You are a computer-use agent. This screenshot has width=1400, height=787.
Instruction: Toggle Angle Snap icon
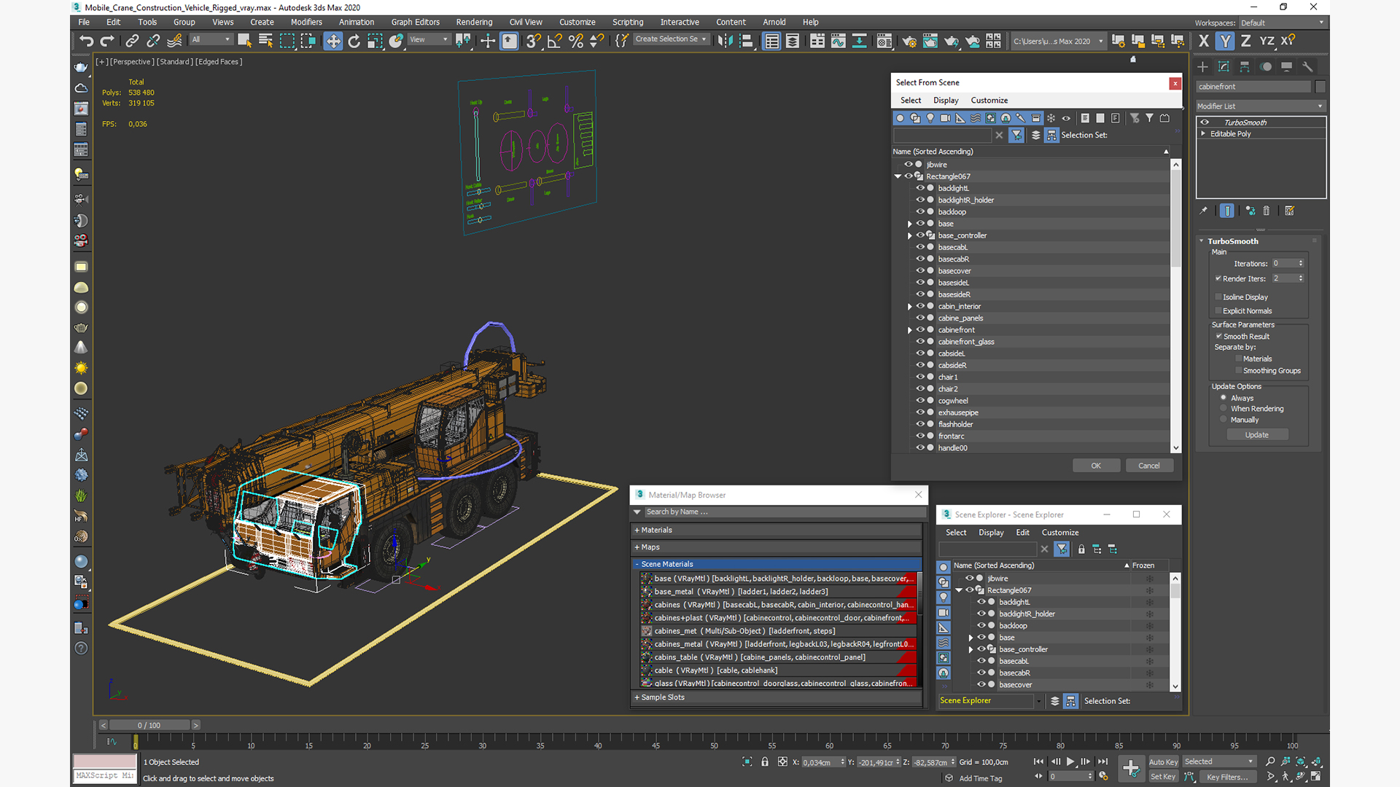(555, 41)
